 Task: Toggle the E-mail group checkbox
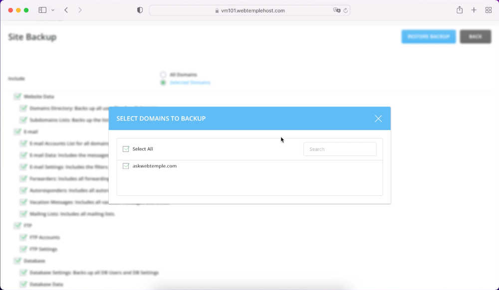tap(17, 132)
